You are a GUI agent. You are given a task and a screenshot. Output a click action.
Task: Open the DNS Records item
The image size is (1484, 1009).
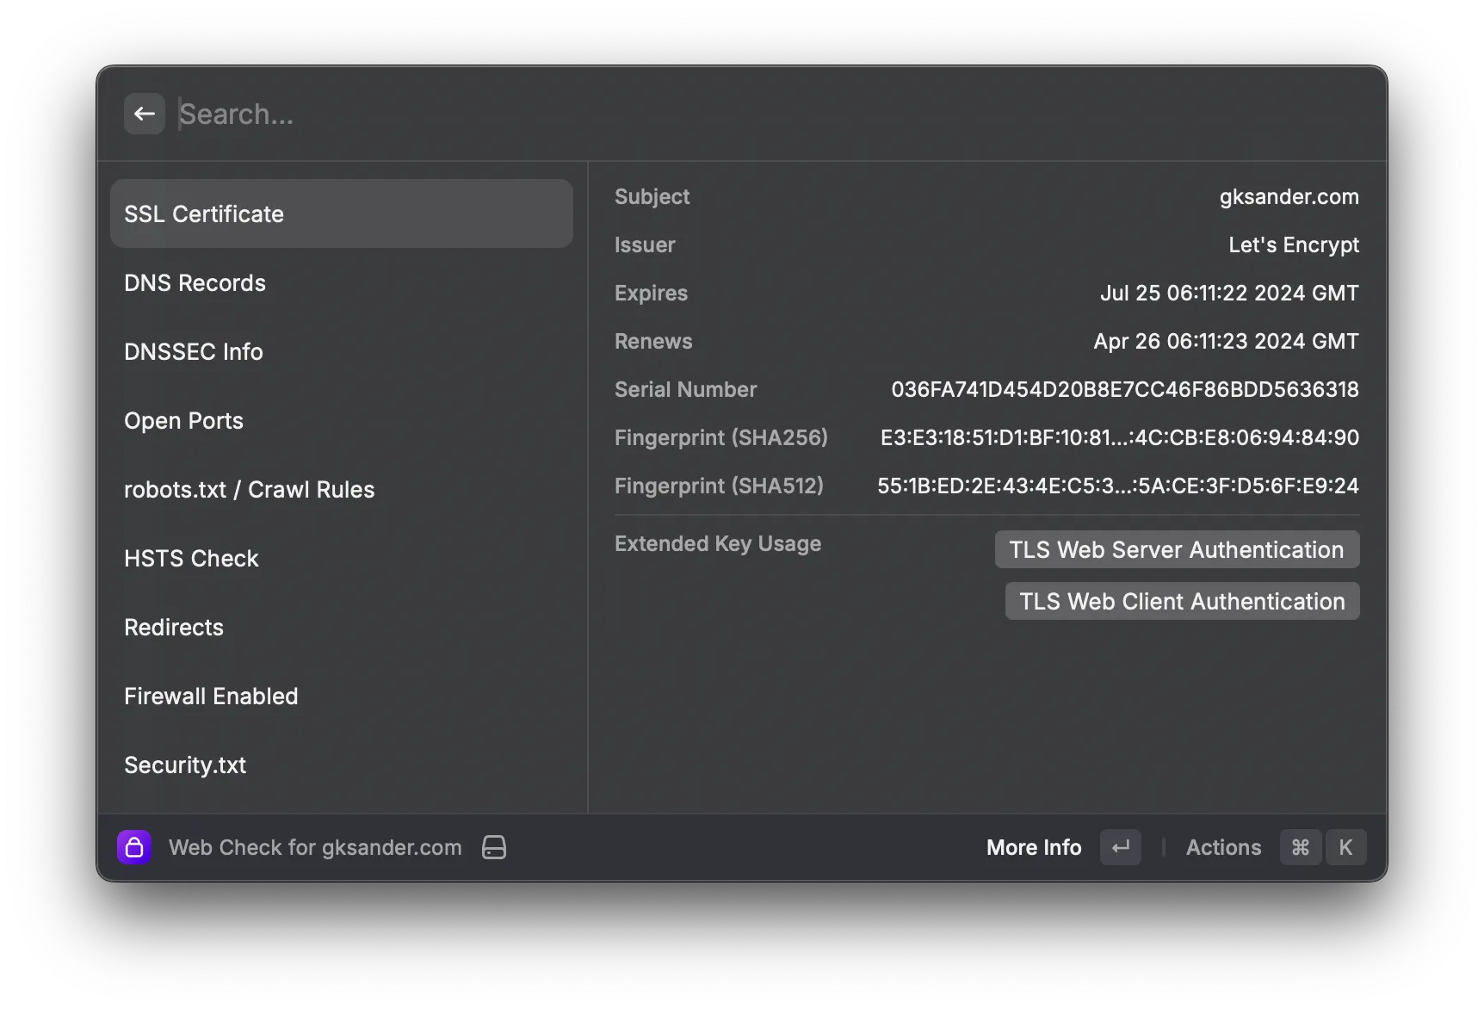coord(342,282)
